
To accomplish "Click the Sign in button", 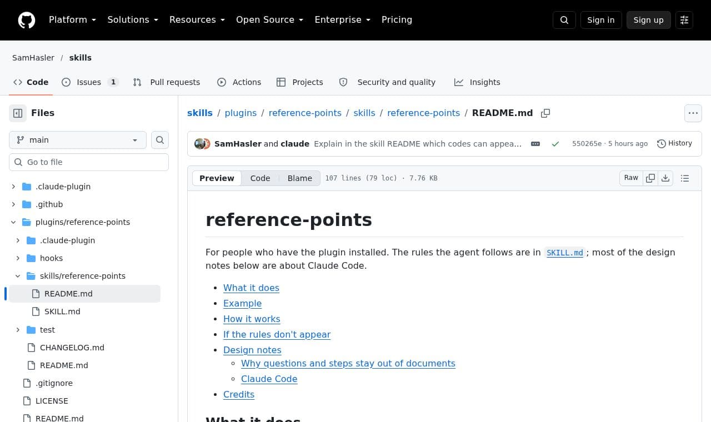I will pos(601,20).
